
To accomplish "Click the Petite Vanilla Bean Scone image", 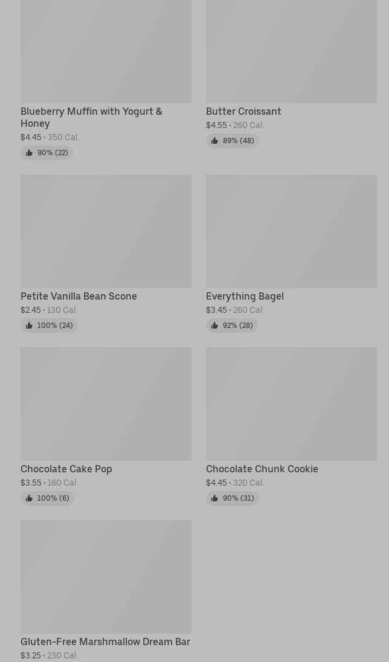I will [x=106, y=231].
